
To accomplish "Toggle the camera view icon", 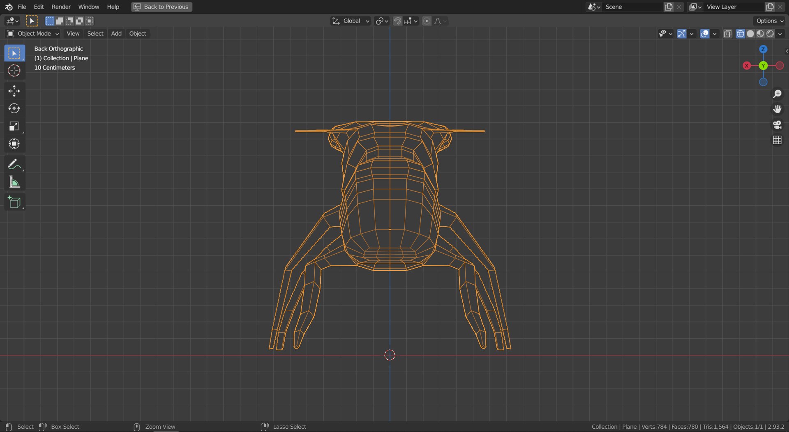I will (x=777, y=125).
